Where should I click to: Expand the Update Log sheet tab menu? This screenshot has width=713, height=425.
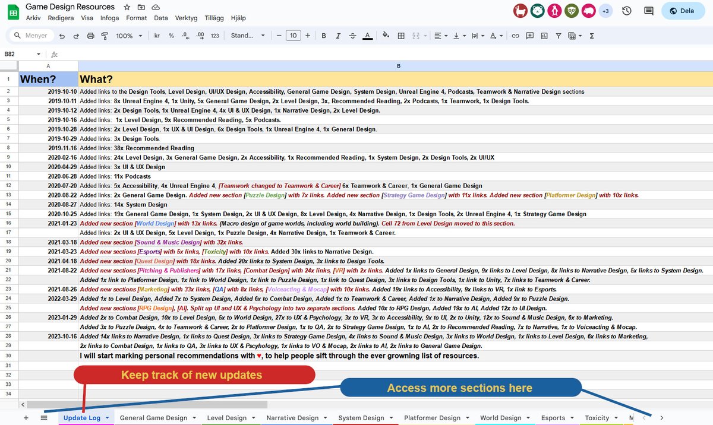[x=107, y=418]
